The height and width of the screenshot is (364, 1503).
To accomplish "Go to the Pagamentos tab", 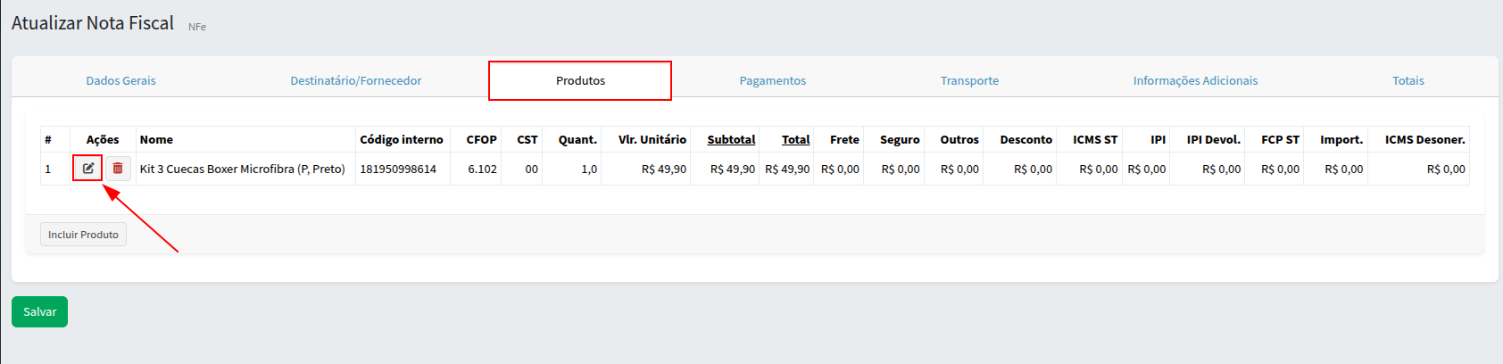I will (x=772, y=81).
